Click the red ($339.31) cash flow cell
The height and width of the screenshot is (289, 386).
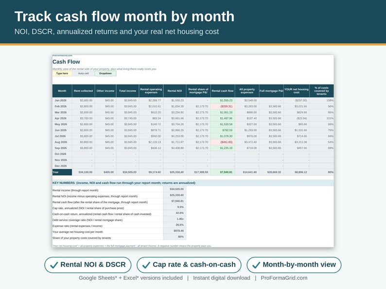tap(223, 106)
